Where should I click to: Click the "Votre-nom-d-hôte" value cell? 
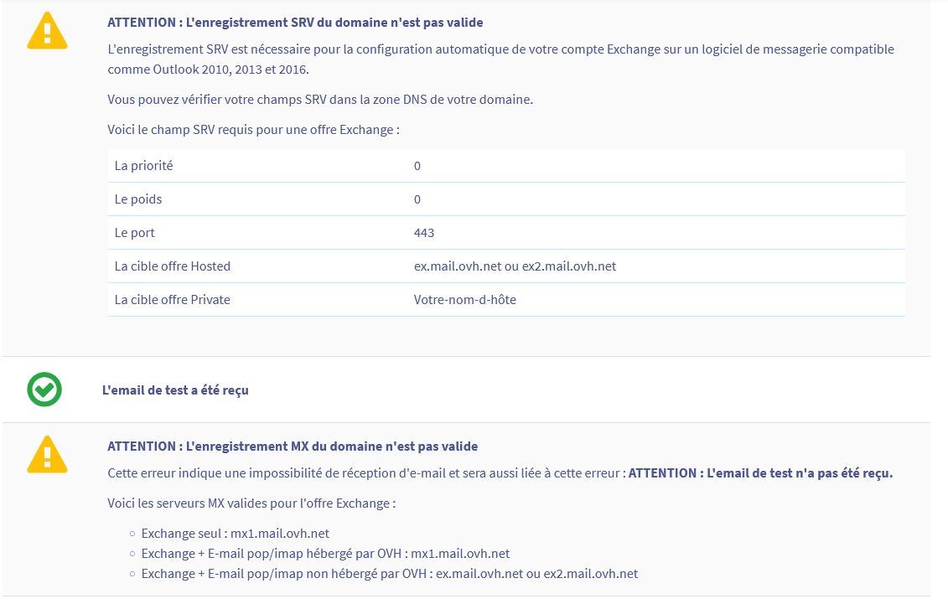(465, 300)
